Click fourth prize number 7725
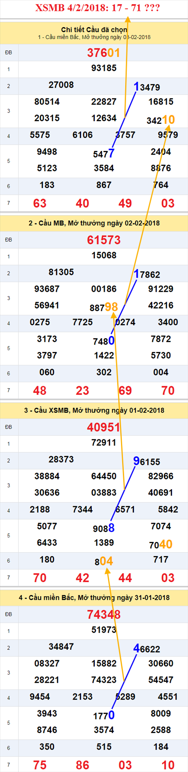 83,322
